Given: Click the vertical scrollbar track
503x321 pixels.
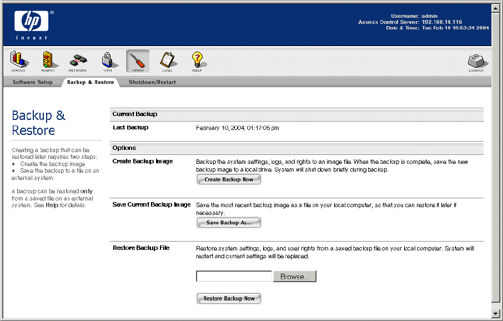Looking at the screenshot, I should tap(497, 167).
